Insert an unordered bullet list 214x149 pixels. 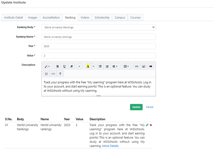tap(100, 66)
